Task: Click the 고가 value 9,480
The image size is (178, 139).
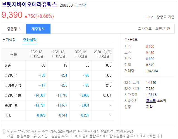Action: (150, 53)
